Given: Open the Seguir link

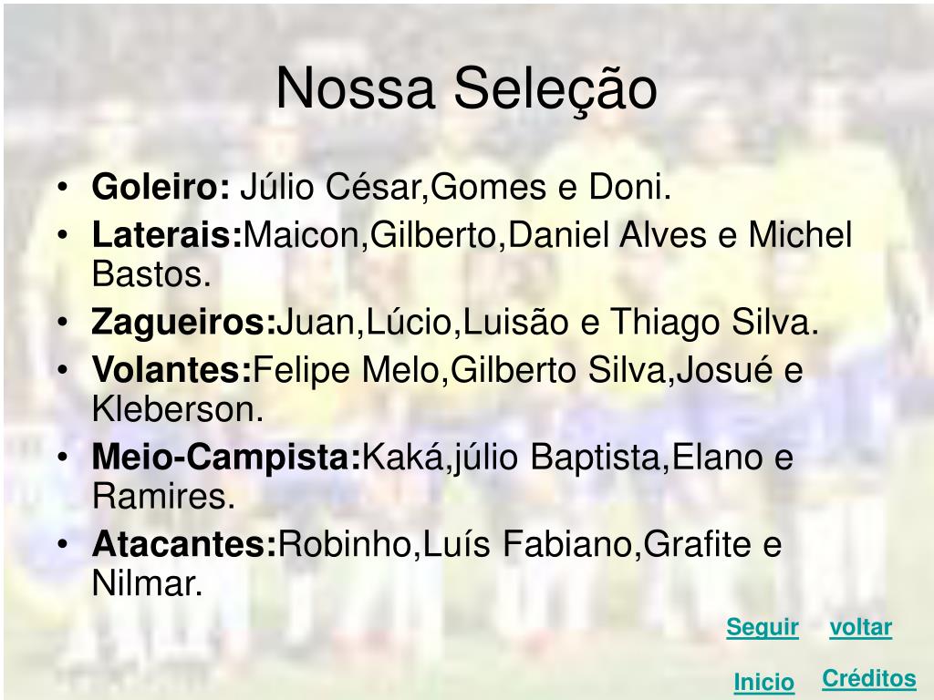Looking at the screenshot, I should (762, 627).
